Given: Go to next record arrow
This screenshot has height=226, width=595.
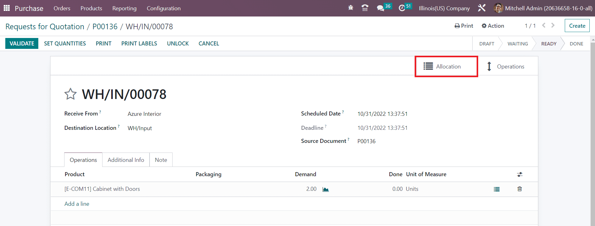Looking at the screenshot, I should tap(553, 26).
